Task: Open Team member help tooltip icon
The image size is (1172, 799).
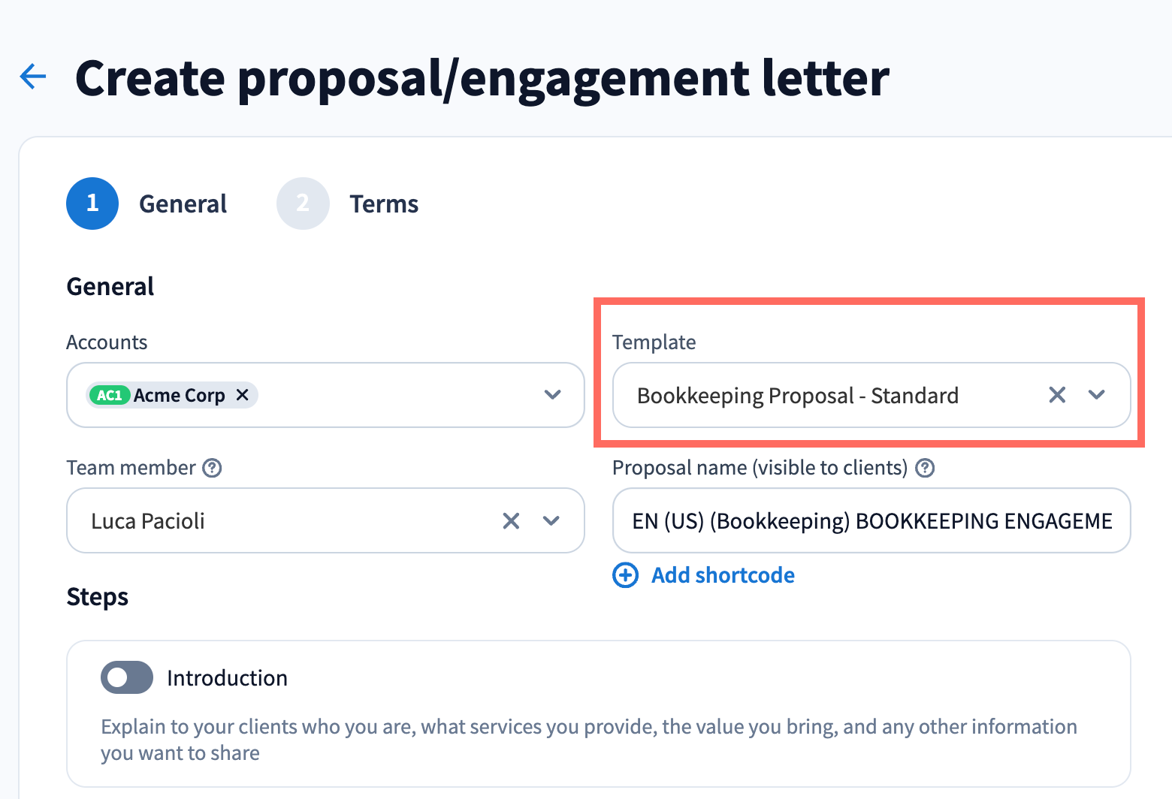Action: pos(213,468)
